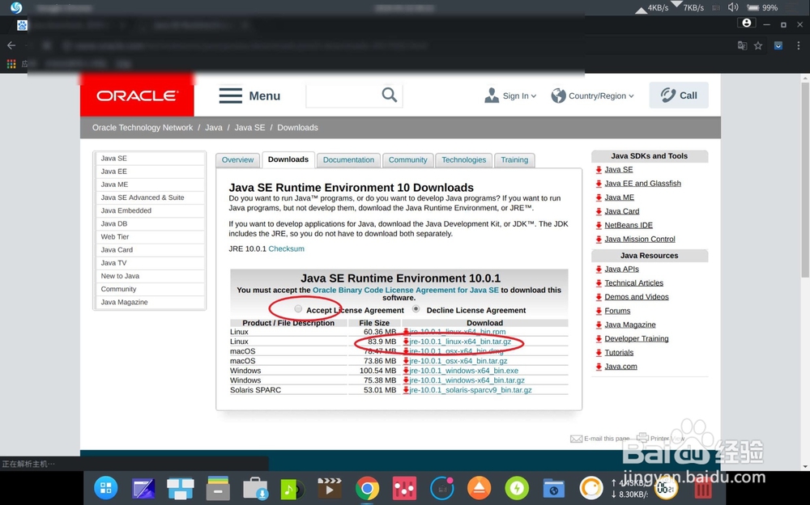Click the red trash icon in dock

pyautogui.click(x=702, y=489)
